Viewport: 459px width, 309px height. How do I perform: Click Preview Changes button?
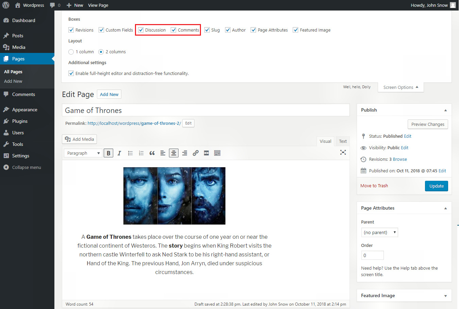pyautogui.click(x=428, y=124)
